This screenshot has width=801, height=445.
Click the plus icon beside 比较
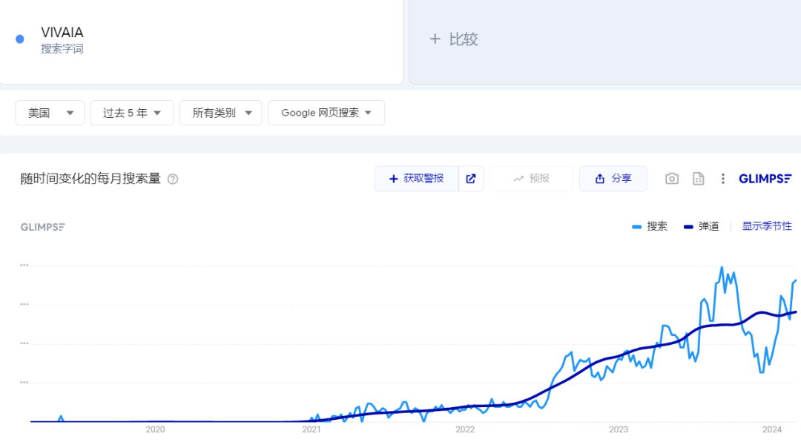click(435, 39)
